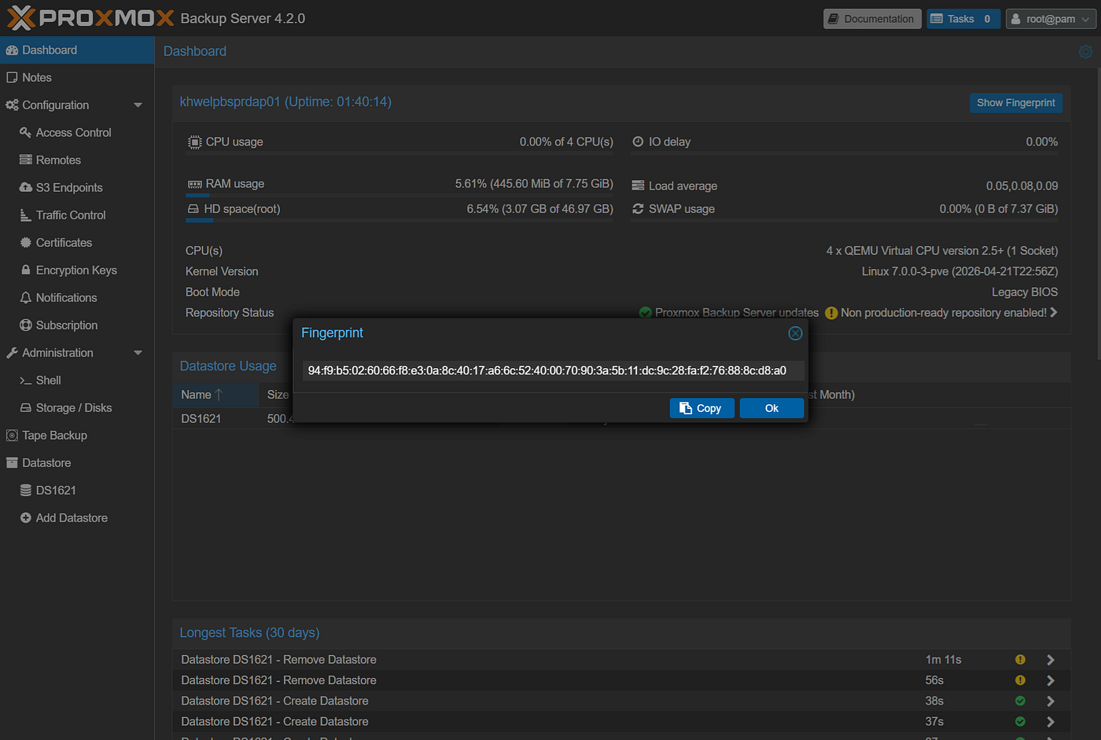This screenshot has width=1101, height=740.
Task: Click green check icon of 38s Create Datastore task
Action: (1020, 701)
